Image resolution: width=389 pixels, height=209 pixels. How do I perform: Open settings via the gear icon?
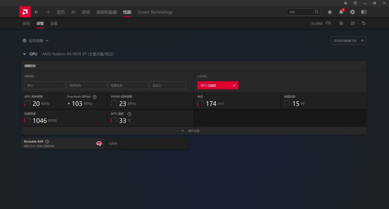click(x=352, y=12)
